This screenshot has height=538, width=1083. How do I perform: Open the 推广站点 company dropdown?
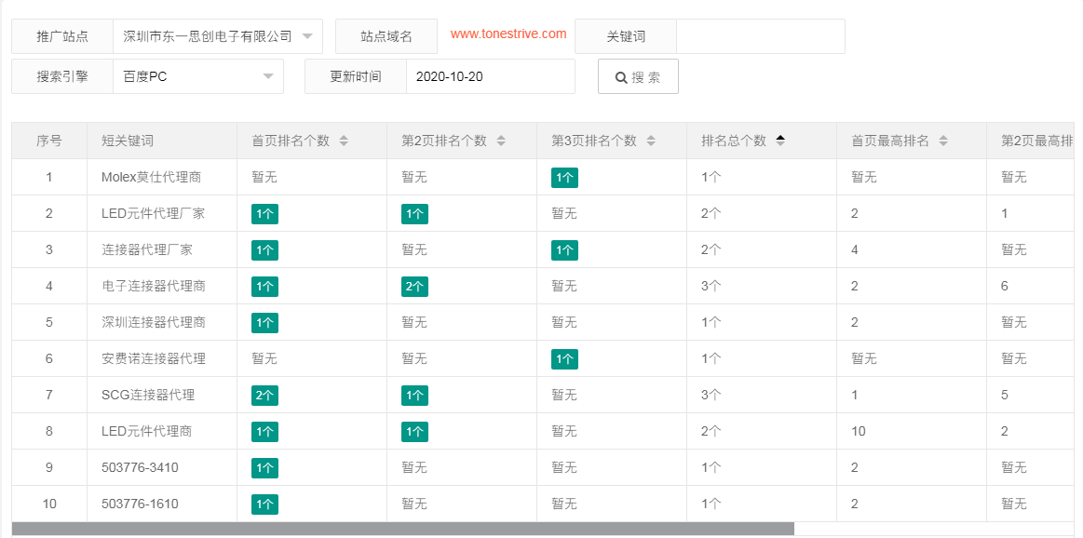click(x=217, y=36)
